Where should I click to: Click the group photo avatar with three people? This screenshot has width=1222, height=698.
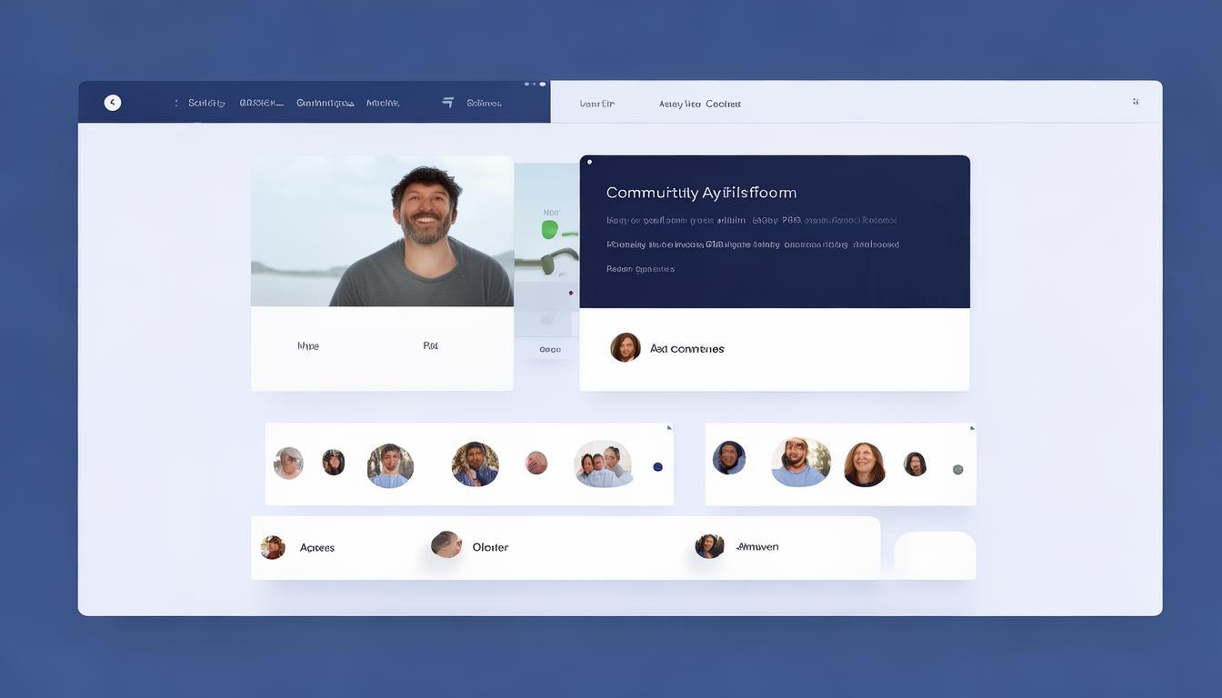point(603,464)
